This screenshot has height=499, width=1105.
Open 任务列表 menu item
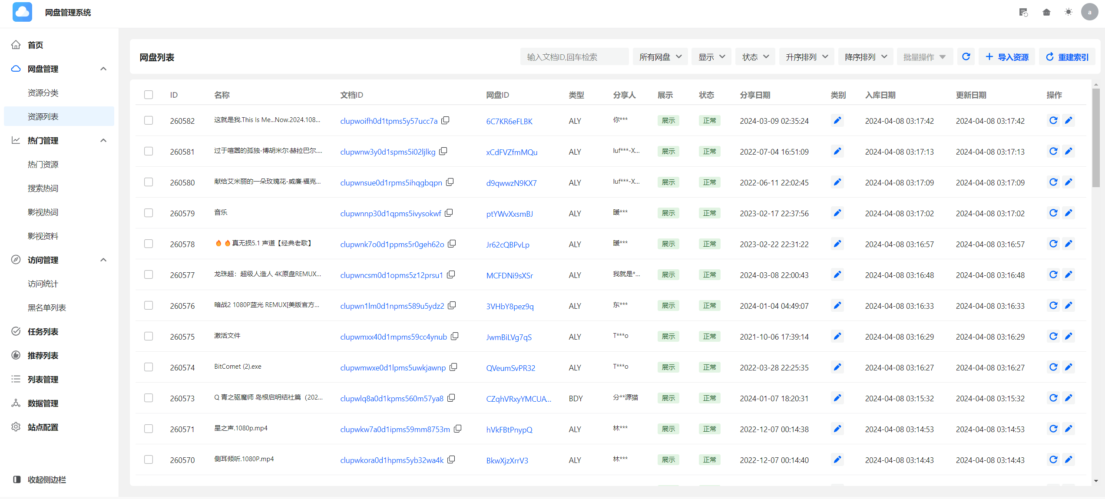click(59, 331)
